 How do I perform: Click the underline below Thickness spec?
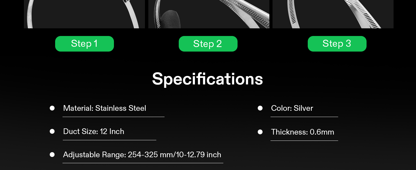[304, 141]
